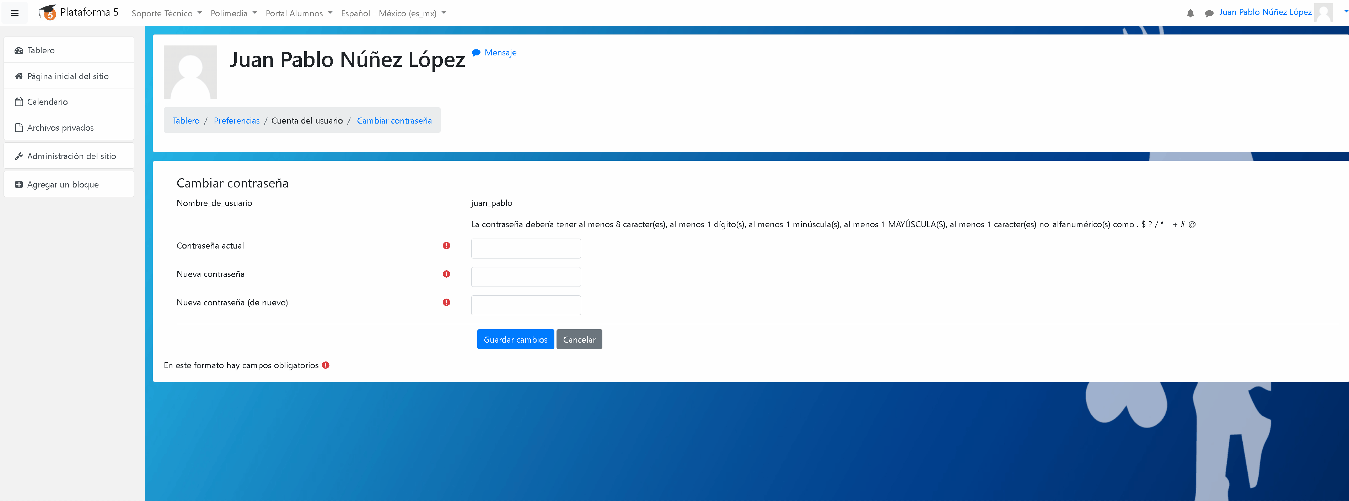Open the Español - México language menu

pos(393,13)
